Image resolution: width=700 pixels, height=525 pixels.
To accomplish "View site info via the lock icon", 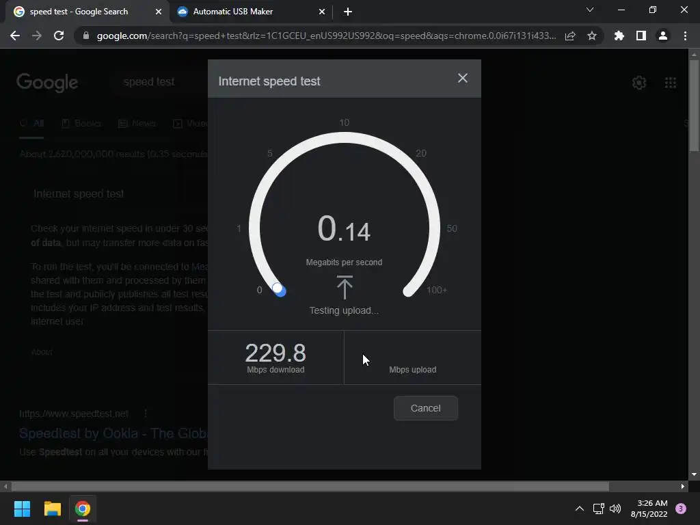I will click(x=86, y=36).
